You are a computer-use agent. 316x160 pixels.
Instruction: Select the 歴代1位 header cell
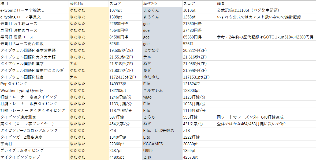click(x=88, y=4)
